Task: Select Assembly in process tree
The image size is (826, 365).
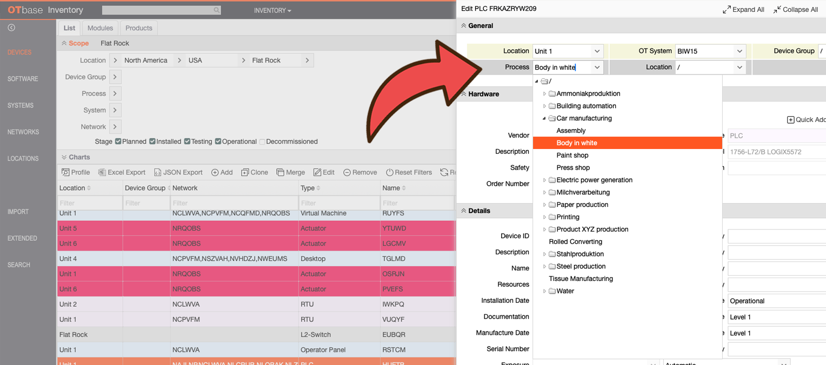Action: point(571,131)
